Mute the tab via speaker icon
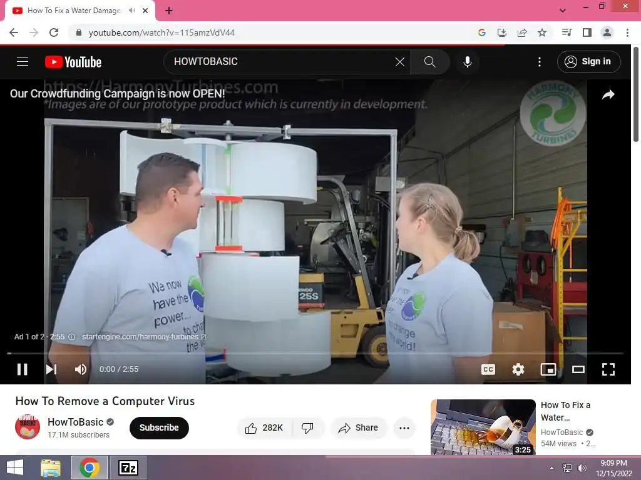Viewport: 641px width, 480px height. click(131, 11)
